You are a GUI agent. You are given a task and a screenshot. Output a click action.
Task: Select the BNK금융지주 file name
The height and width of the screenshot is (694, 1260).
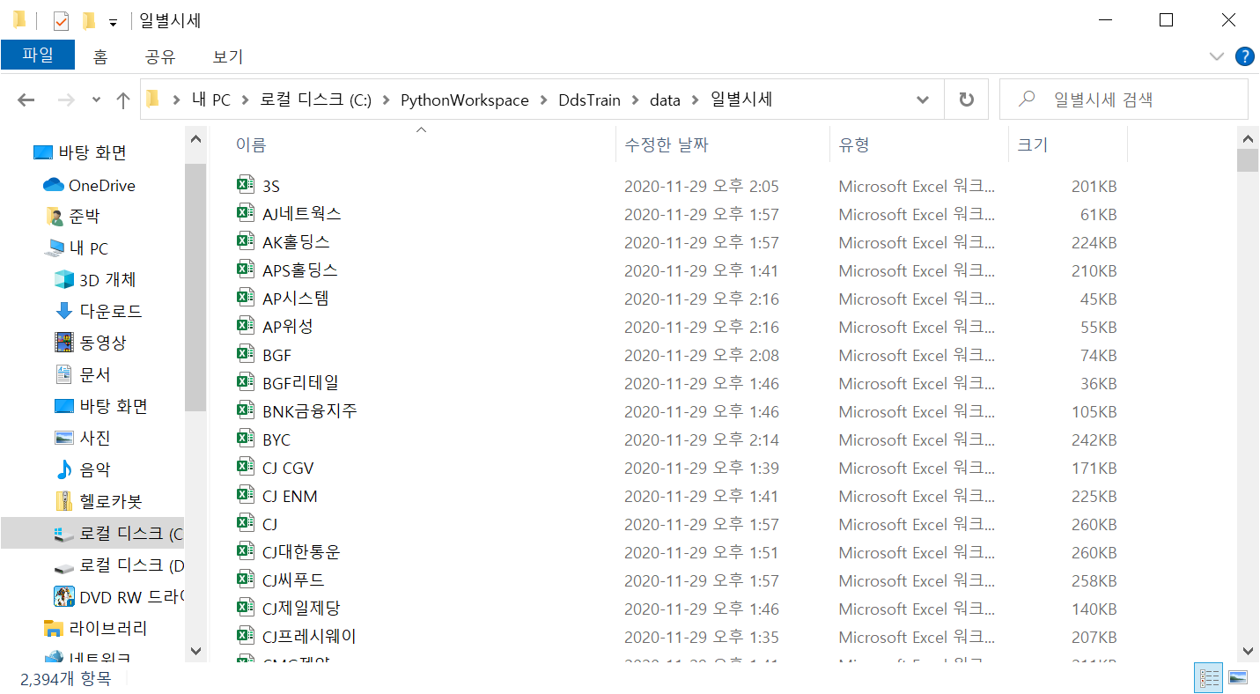coord(310,411)
